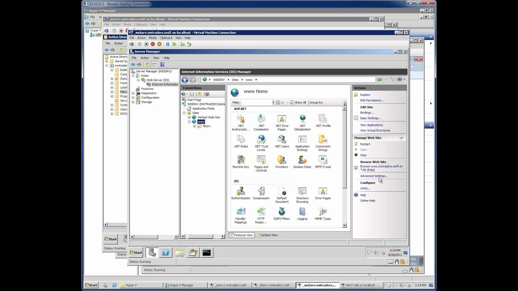Open Directory Browsing feature icon
The image size is (518, 291).
pos(302,195)
